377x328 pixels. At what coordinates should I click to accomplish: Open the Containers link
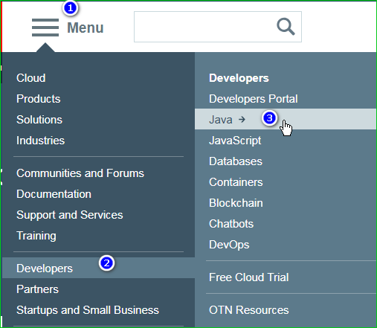point(236,182)
